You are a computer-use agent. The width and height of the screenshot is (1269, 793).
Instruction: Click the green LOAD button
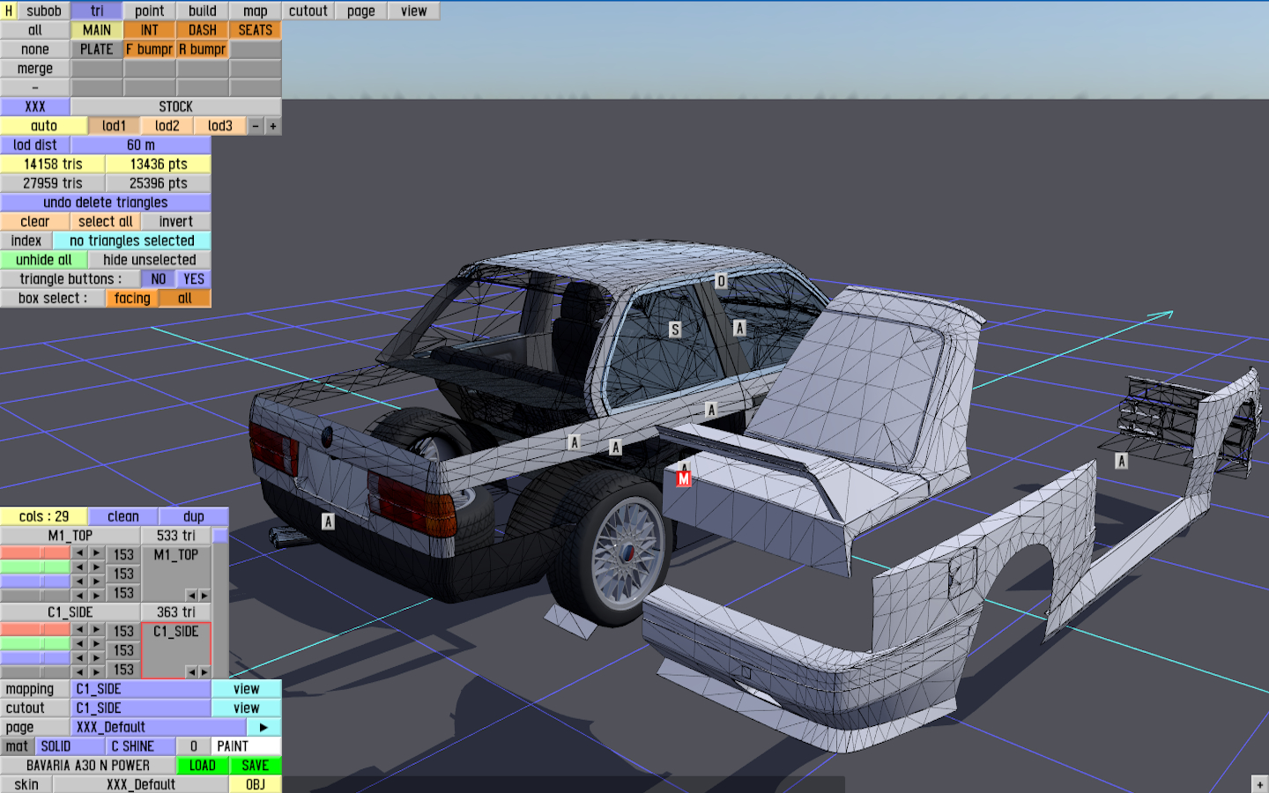coord(203,766)
